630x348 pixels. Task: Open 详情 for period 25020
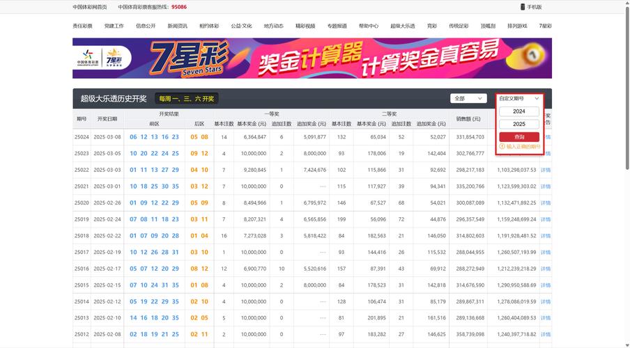(546, 203)
